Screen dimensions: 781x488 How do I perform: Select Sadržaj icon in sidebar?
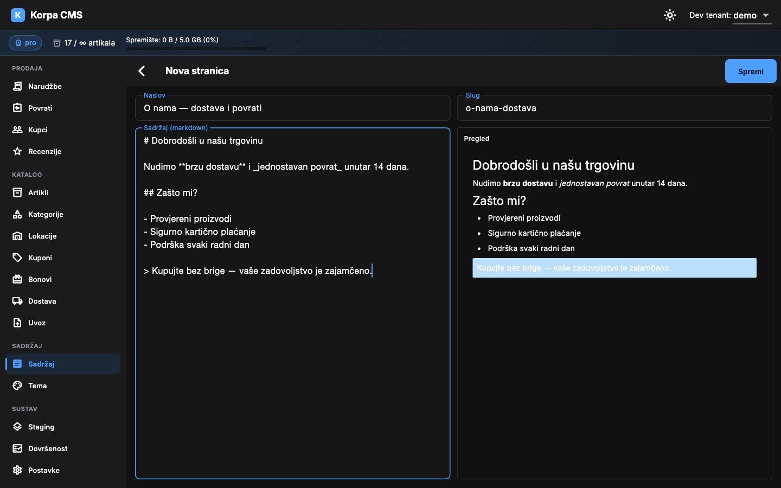pyautogui.click(x=17, y=364)
